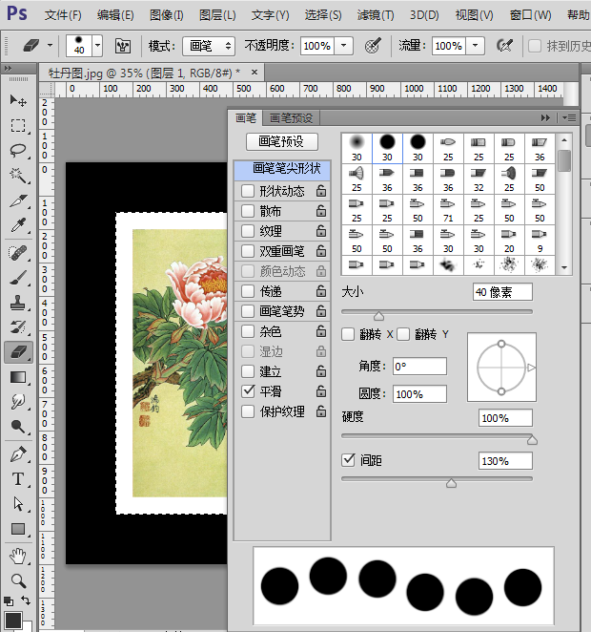
Task: Select the Hand tool
Action: 17,555
